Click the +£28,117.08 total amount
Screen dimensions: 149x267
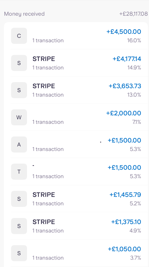[x=133, y=14]
